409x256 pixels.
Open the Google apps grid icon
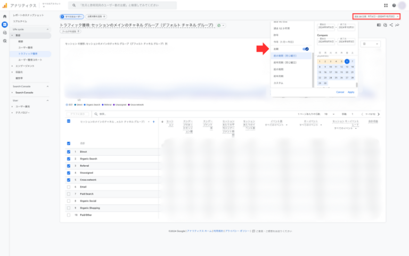386,5
